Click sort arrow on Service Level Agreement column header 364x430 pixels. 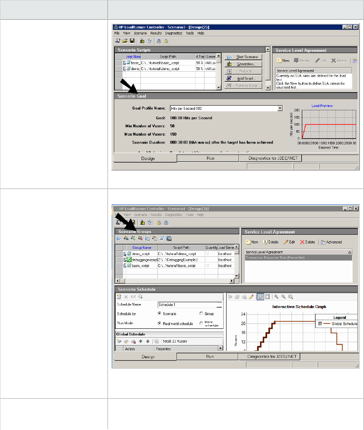coord(350,252)
